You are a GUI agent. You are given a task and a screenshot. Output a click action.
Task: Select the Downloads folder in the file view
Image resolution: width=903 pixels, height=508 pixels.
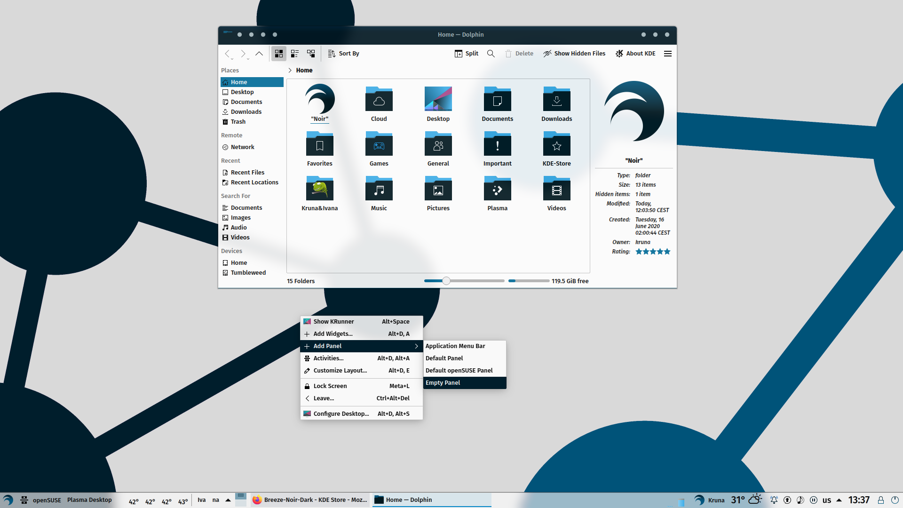[x=557, y=100]
